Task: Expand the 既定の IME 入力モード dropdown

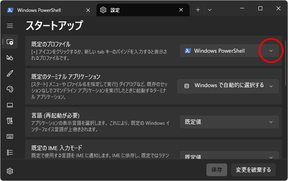Action: [229, 155]
